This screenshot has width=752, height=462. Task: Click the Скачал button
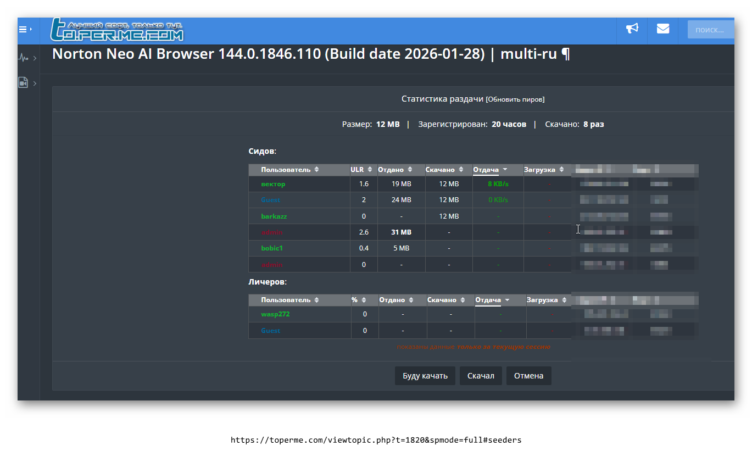point(481,376)
